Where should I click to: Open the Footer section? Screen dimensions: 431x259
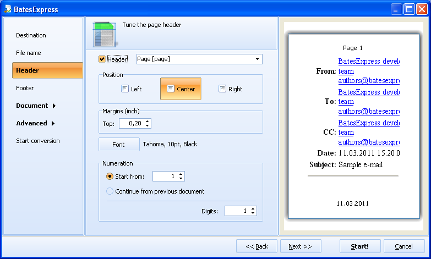tap(25, 89)
